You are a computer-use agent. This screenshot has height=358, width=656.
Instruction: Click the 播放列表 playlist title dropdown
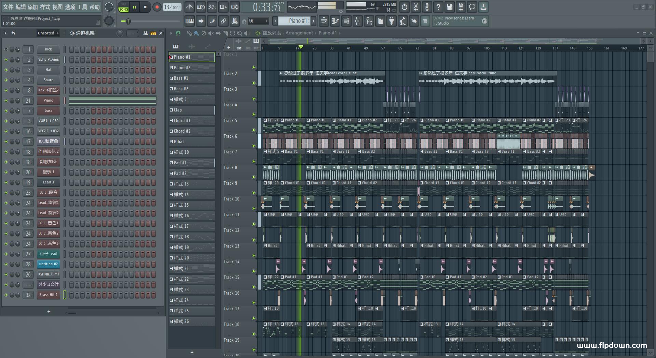tap(272, 33)
